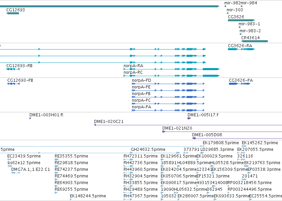
Task: Click the RE69255.5prime label
Action: [x=71, y=189]
